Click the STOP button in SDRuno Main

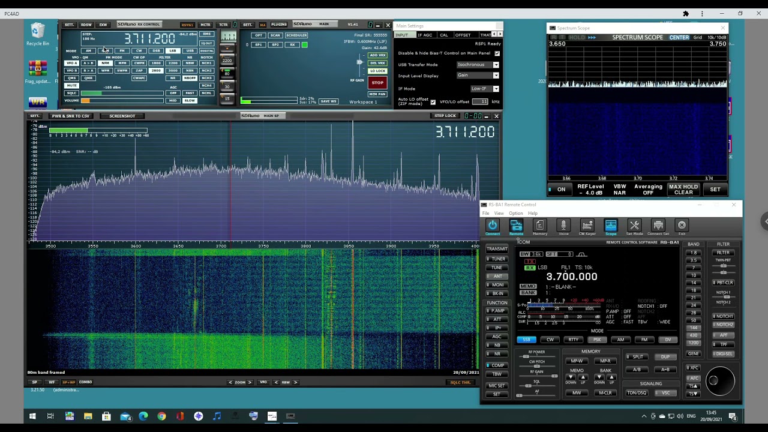[377, 83]
